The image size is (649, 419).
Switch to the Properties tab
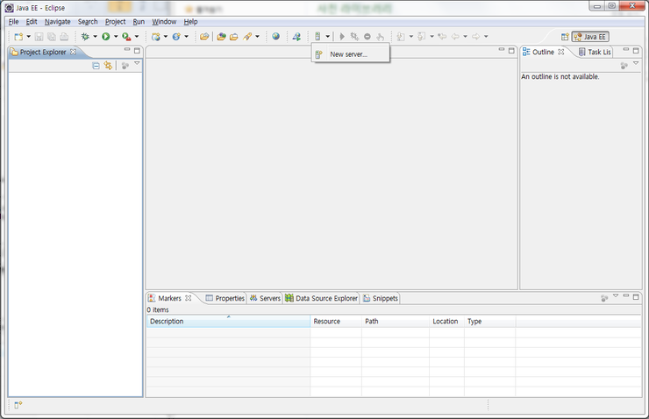225,298
